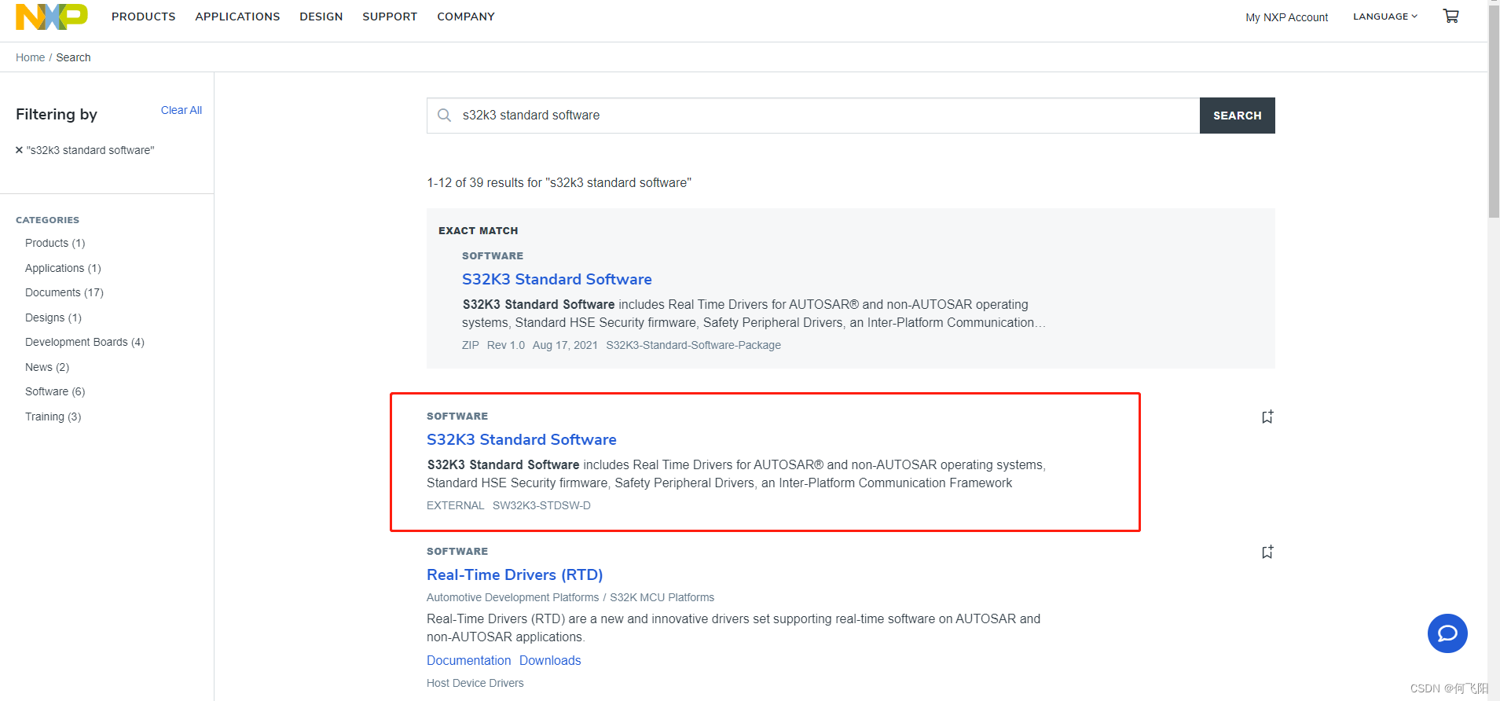Viewport: 1500px width, 701px height.
Task: Open the SUPPORT menu
Action: click(390, 17)
